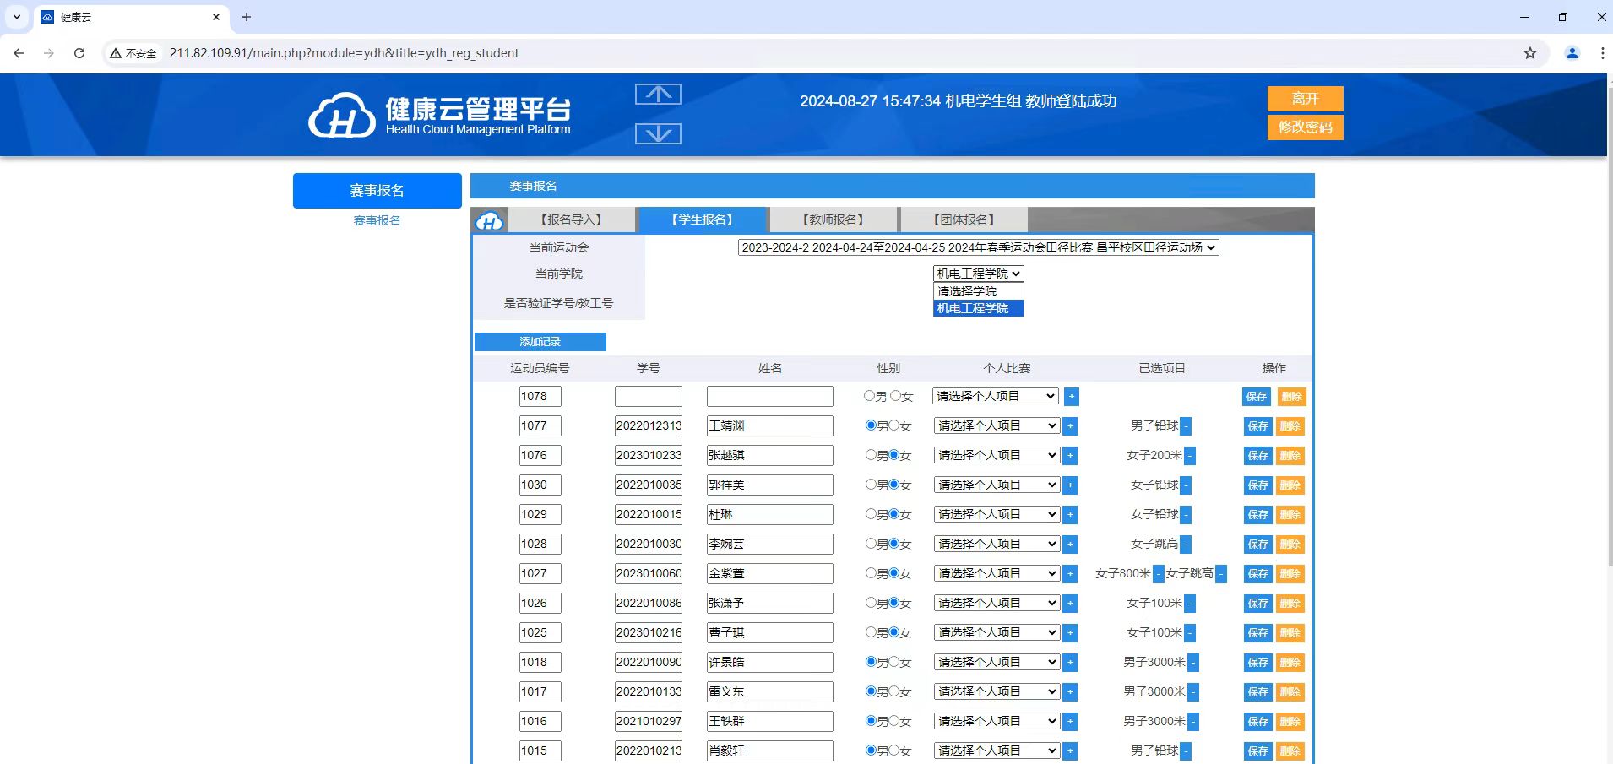This screenshot has width=1613, height=764.
Task: Select 男 radio for new athlete 1078
Action: 869,396
